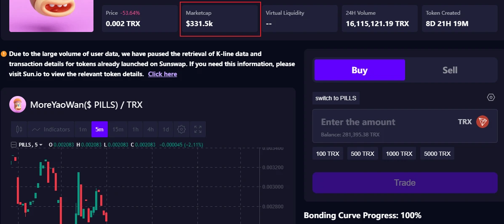Click the MoreYaoWan token avatar icon
Image resolution: width=504 pixels, height=224 pixels.
point(17,104)
